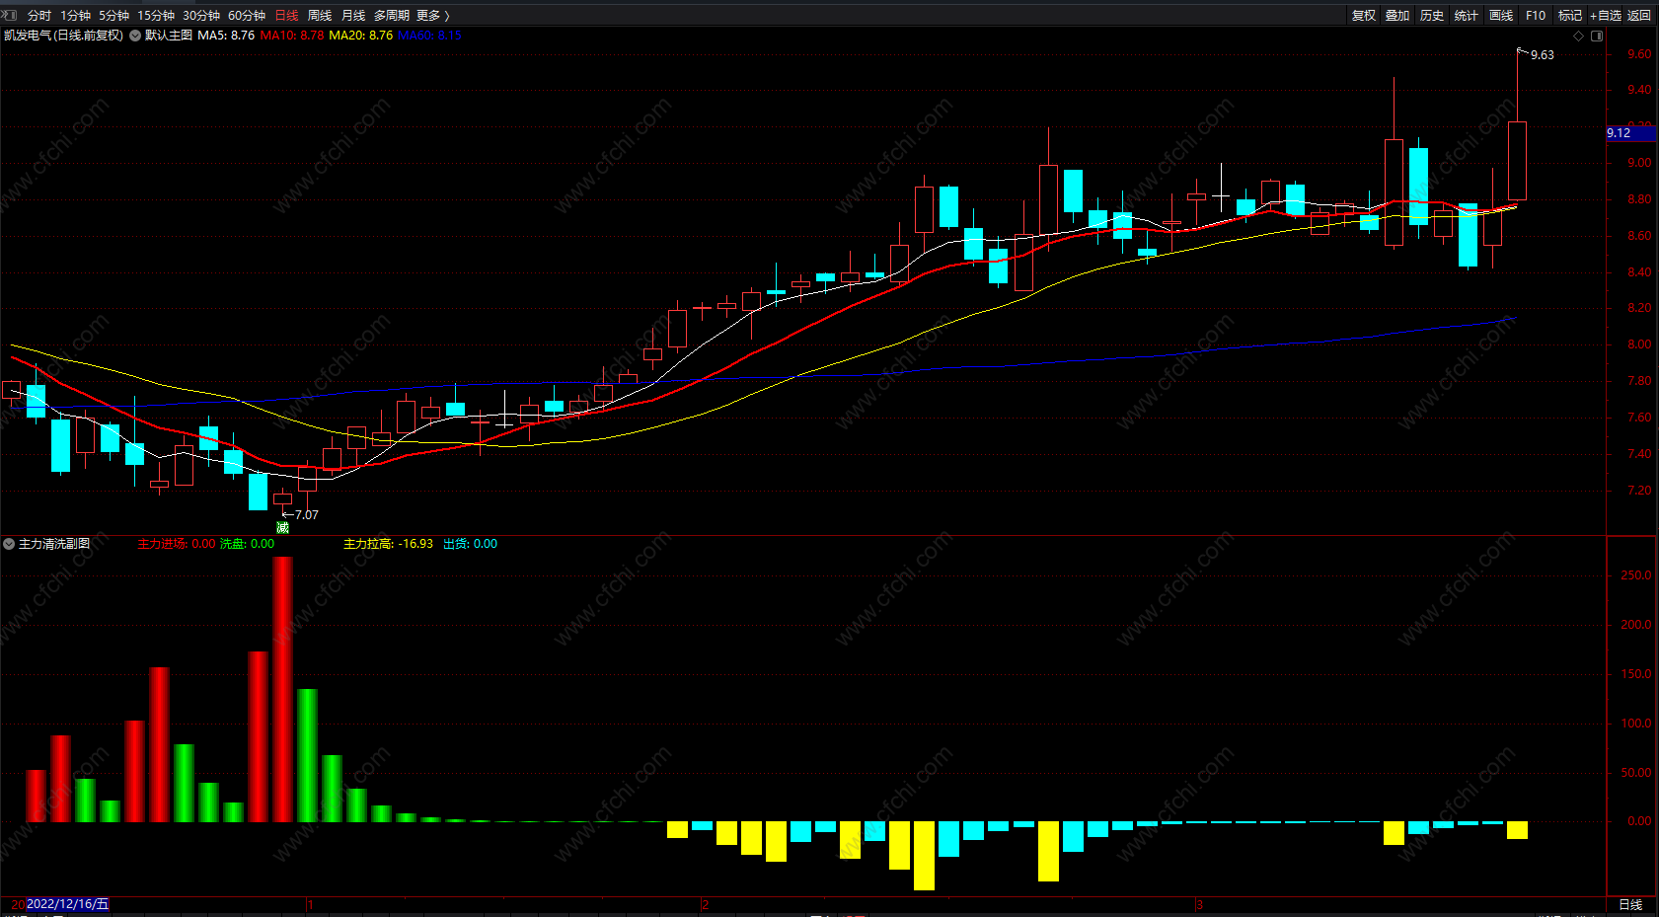
Task: Expand the 主力清洗副图 sub-chart dropdown arrow
Action: (9, 544)
